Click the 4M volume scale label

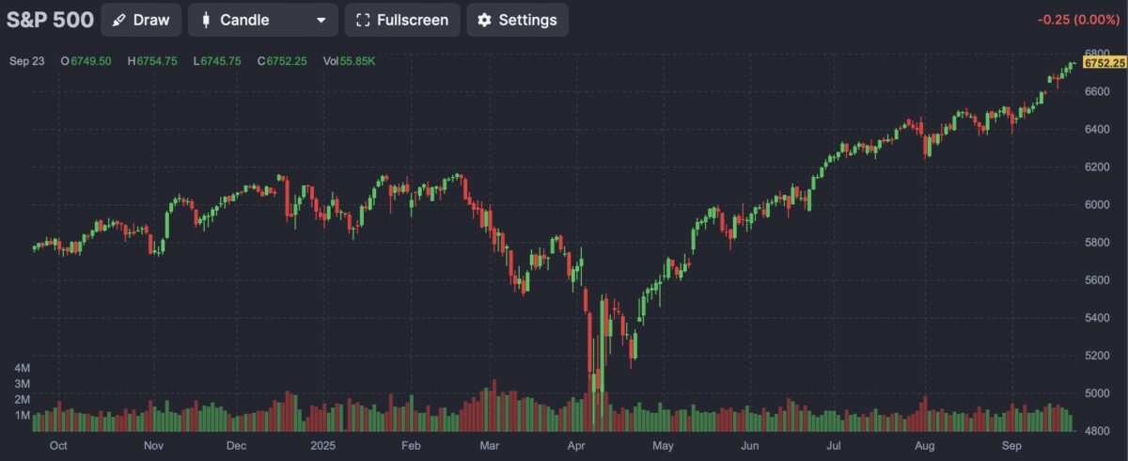pyautogui.click(x=23, y=368)
